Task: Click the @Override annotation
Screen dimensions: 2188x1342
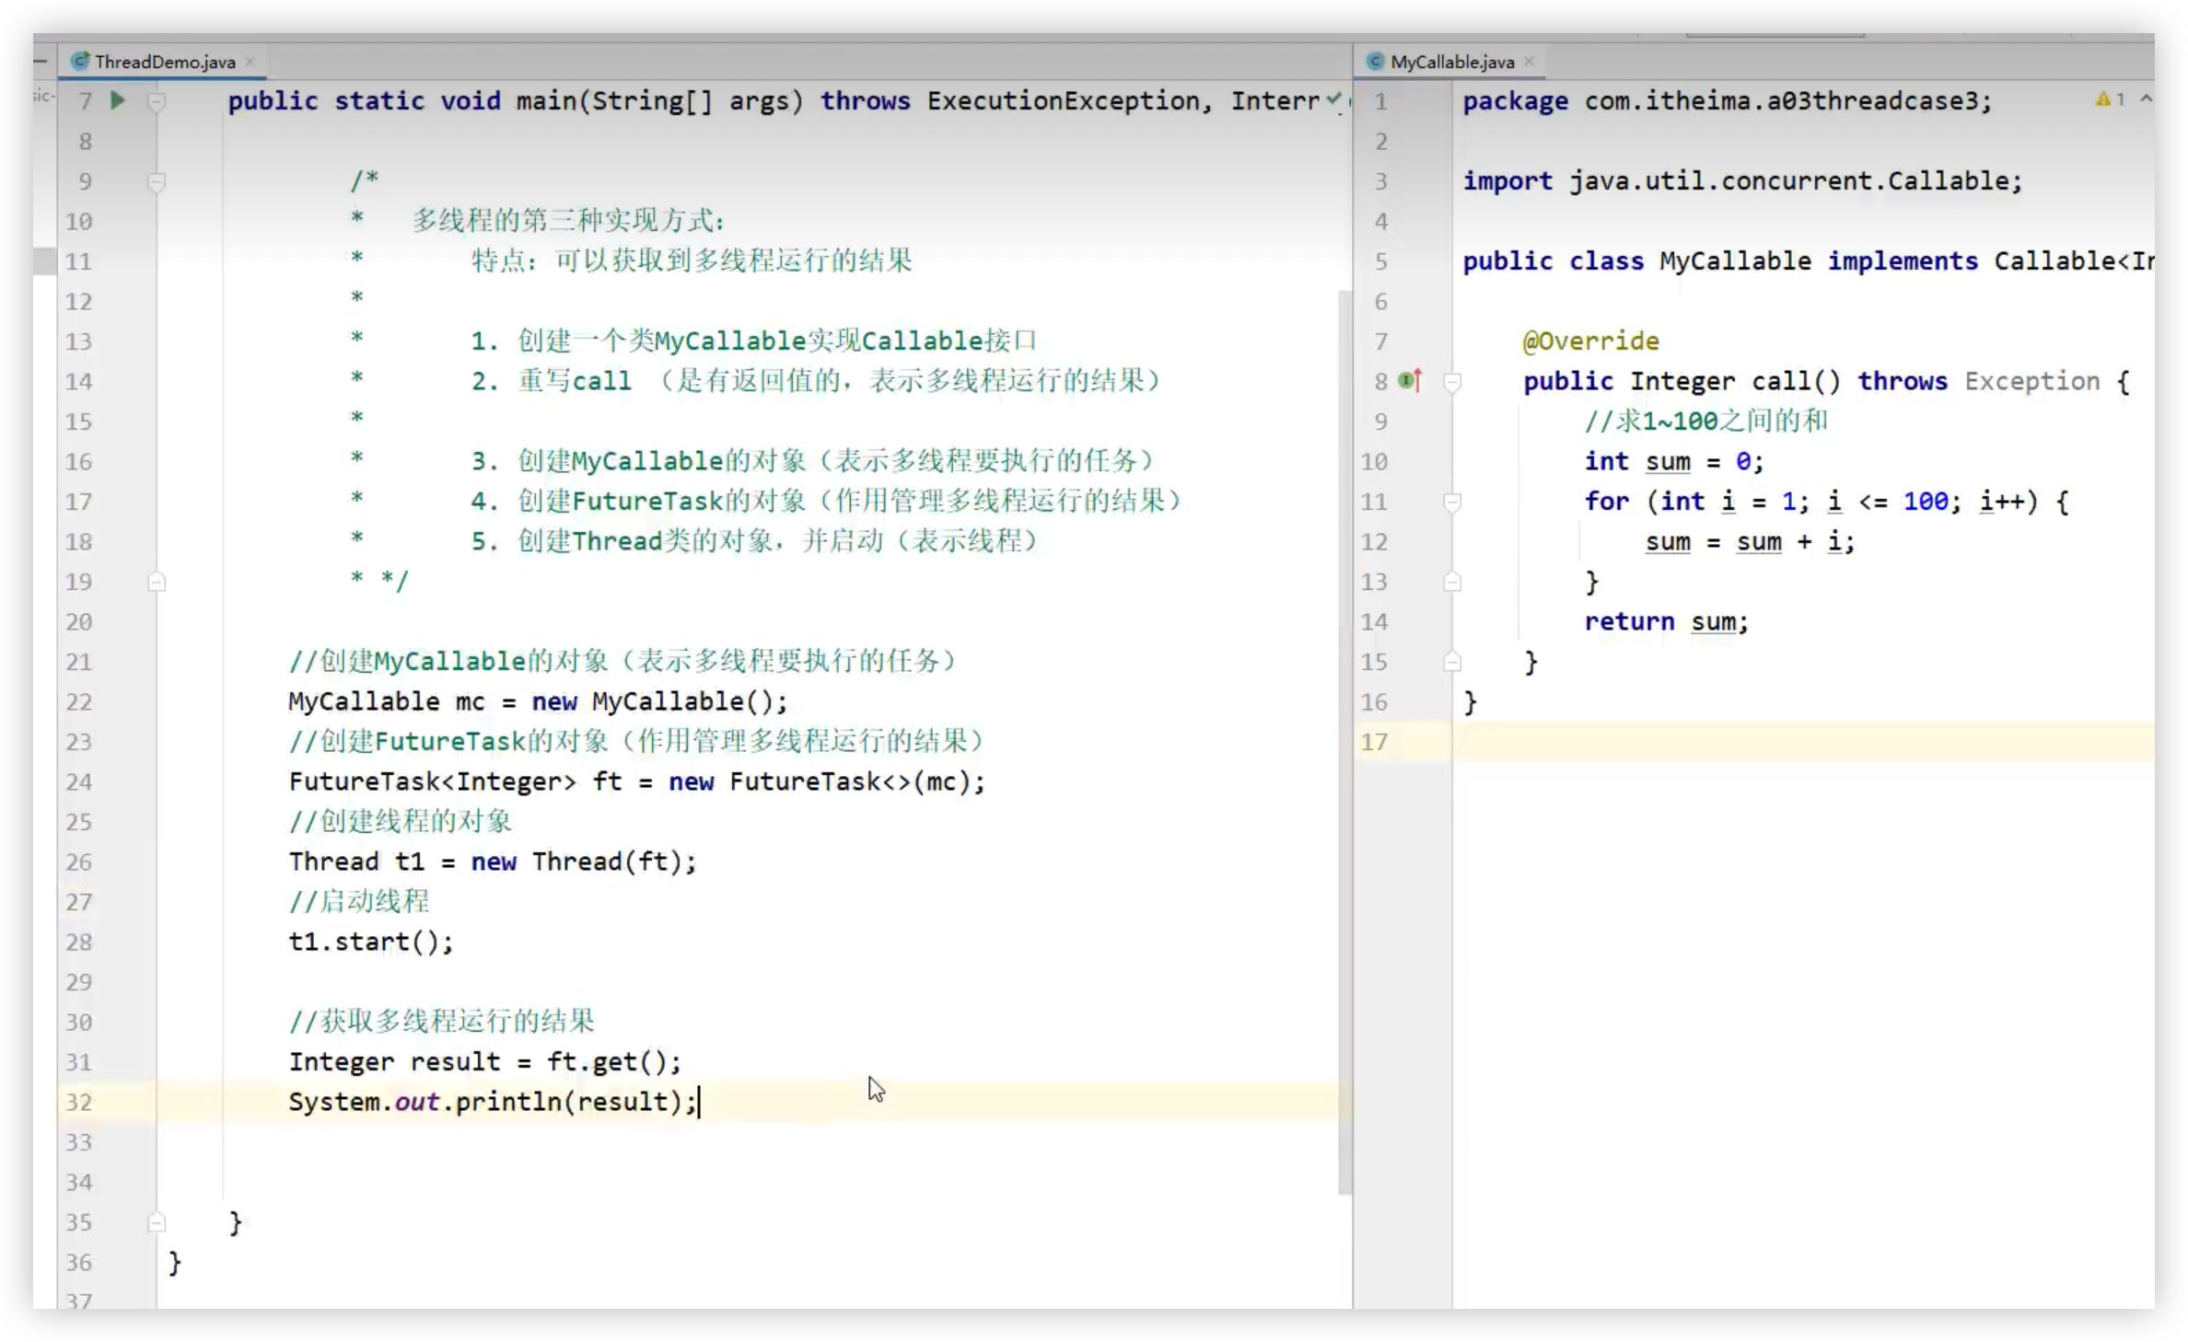Action: [x=1590, y=341]
